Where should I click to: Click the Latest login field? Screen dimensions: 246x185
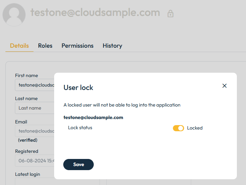tap(35, 182)
